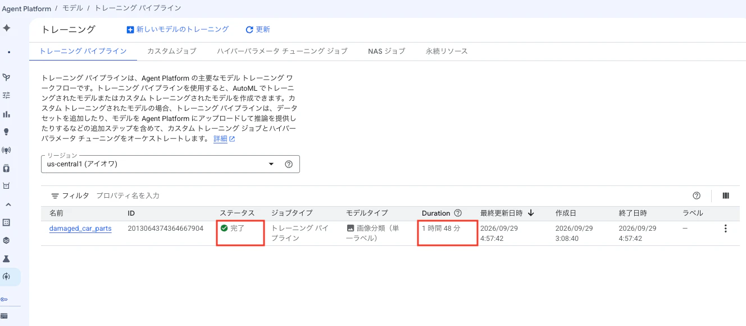Open the bar chart icon in the sidebar
746x326 pixels.
point(7,114)
